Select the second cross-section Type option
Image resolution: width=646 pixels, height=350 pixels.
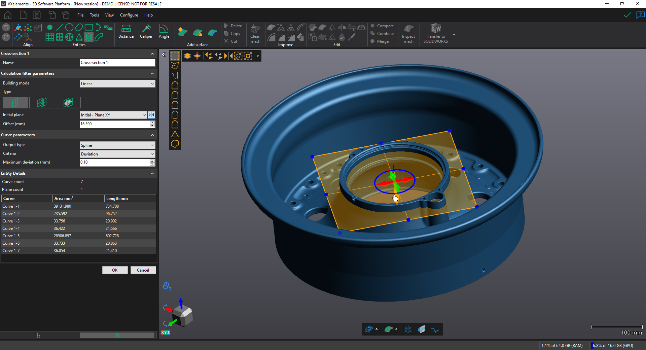(41, 103)
